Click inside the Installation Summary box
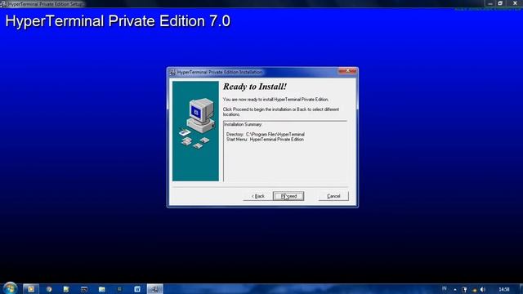The width and height of the screenshot is (523, 294). click(285, 151)
